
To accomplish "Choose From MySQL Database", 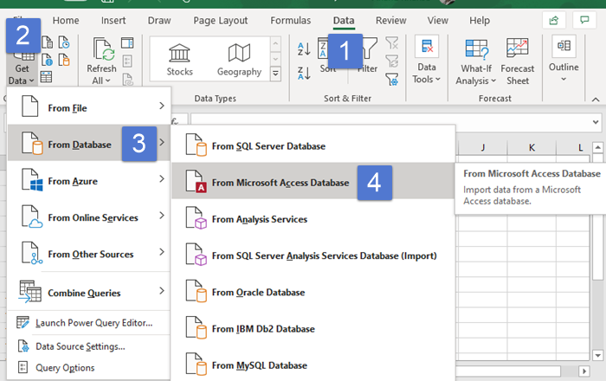I will click(313, 364).
